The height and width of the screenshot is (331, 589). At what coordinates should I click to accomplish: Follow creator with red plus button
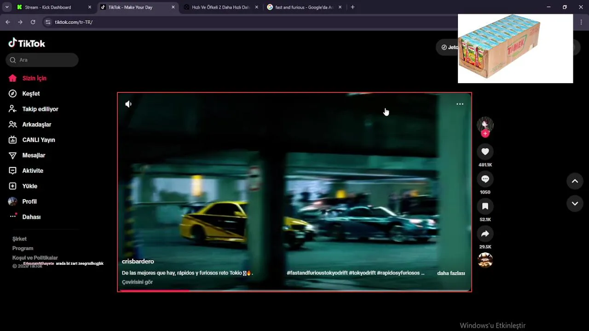tap(485, 133)
